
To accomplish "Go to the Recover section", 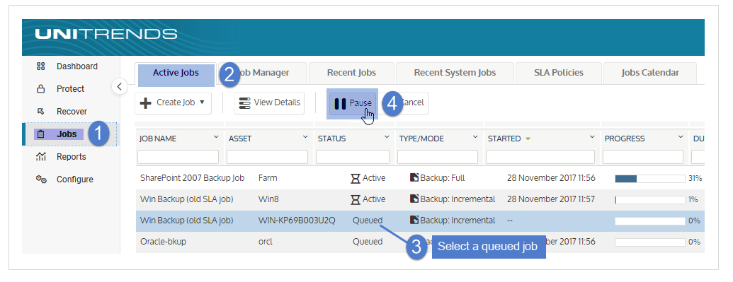I will coord(72,111).
